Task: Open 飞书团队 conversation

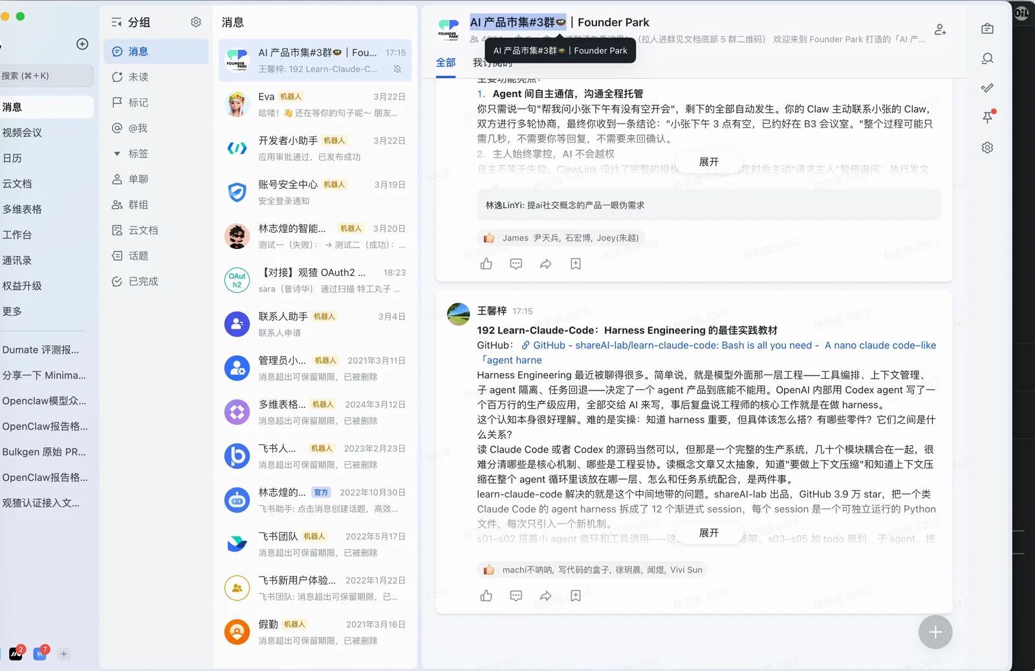Action: pyautogui.click(x=315, y=544)
